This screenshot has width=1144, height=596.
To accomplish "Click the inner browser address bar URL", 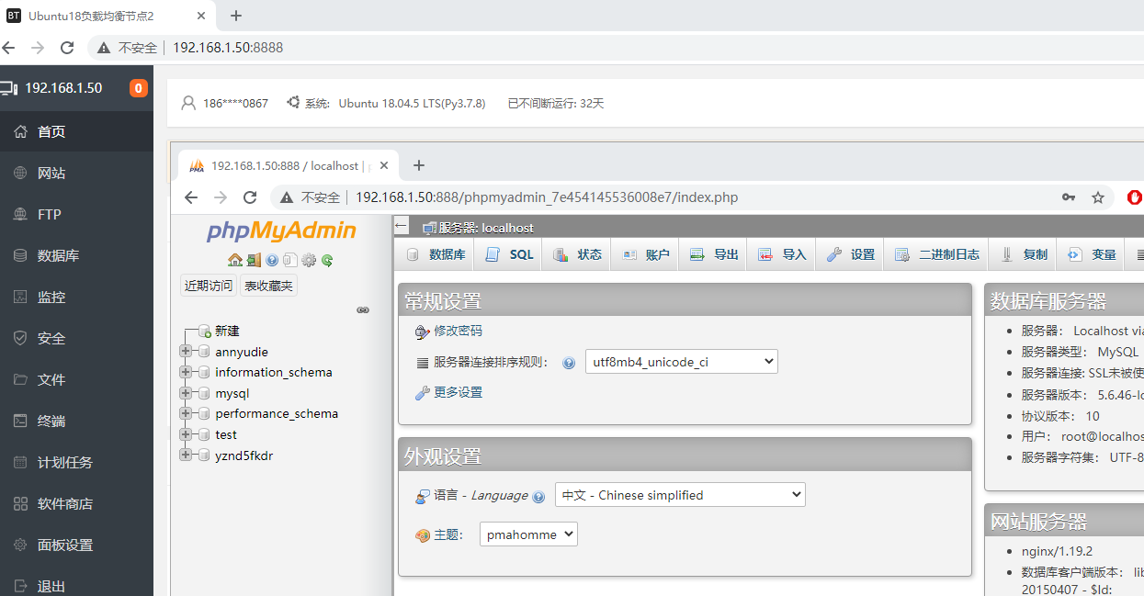I will click(547, 197).
